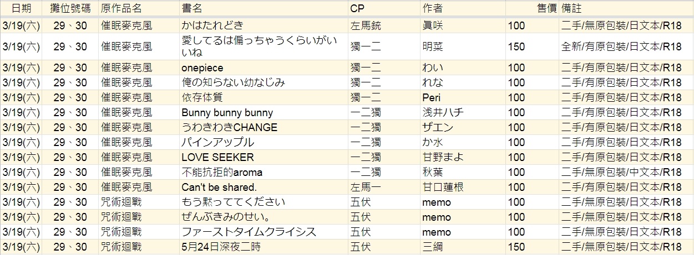
Task: Select the LOVE SEEKER book cell
Action: pyautogui.click(x=264, y=158)
